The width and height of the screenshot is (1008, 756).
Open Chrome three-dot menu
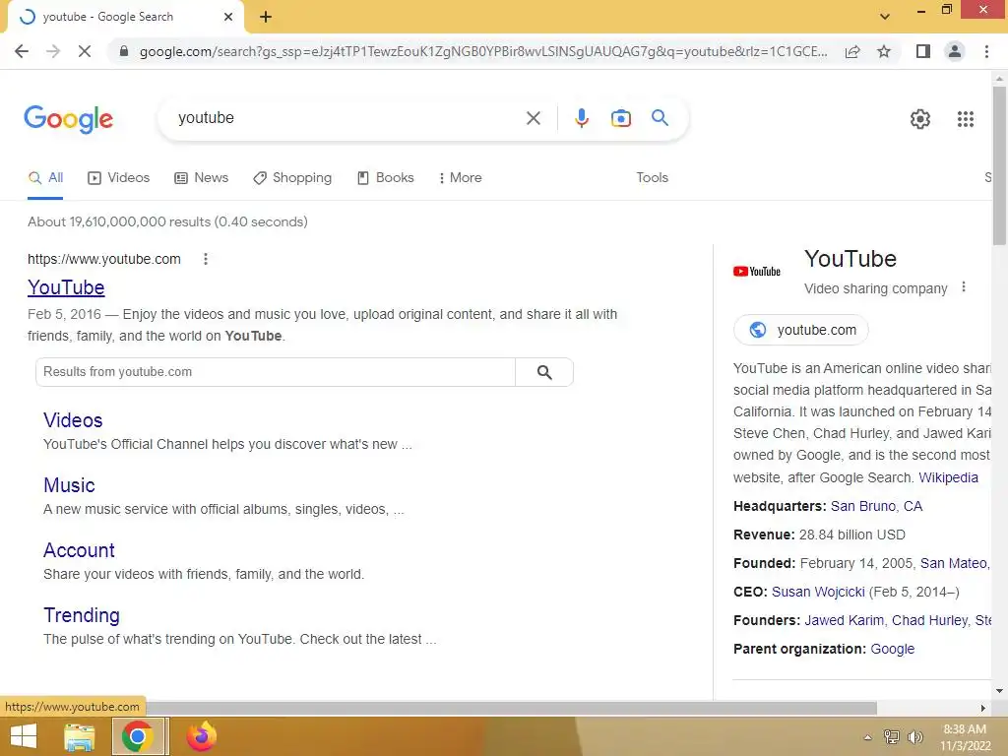[986, 51]
